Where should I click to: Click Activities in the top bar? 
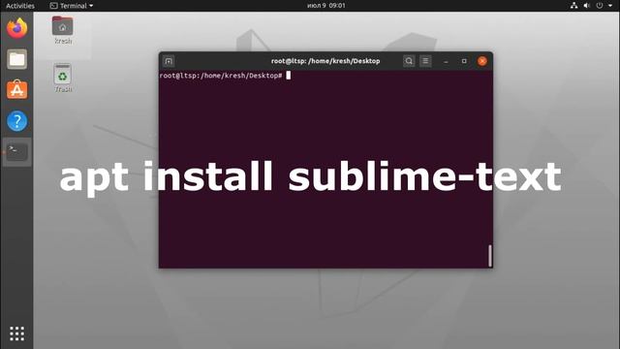pos(20,6)
